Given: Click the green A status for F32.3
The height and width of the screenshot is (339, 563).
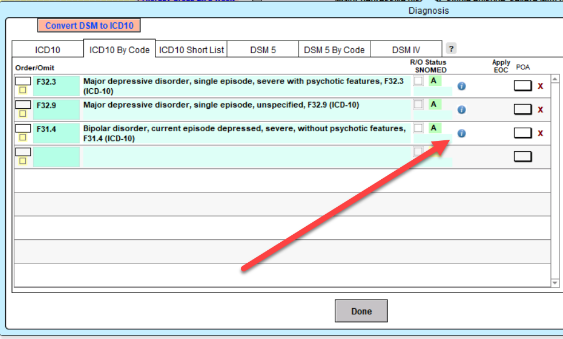Looking at the screenshot, I should (434, 81).
